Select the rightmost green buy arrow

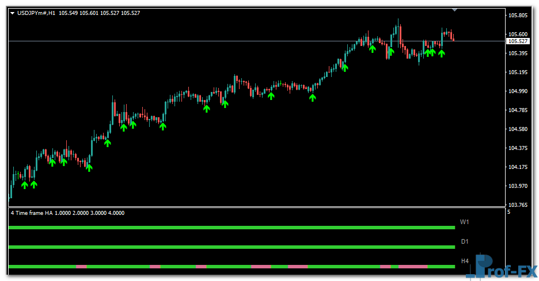(x=442, y=53)
